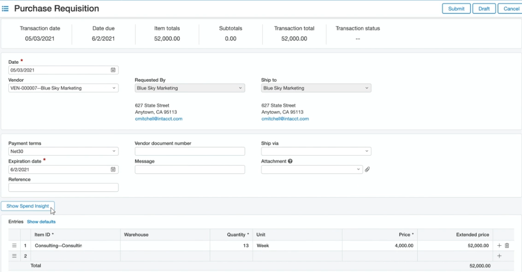Click the plus icon on row 2
This screenshot has height=272, width=522.
(499, 256)
